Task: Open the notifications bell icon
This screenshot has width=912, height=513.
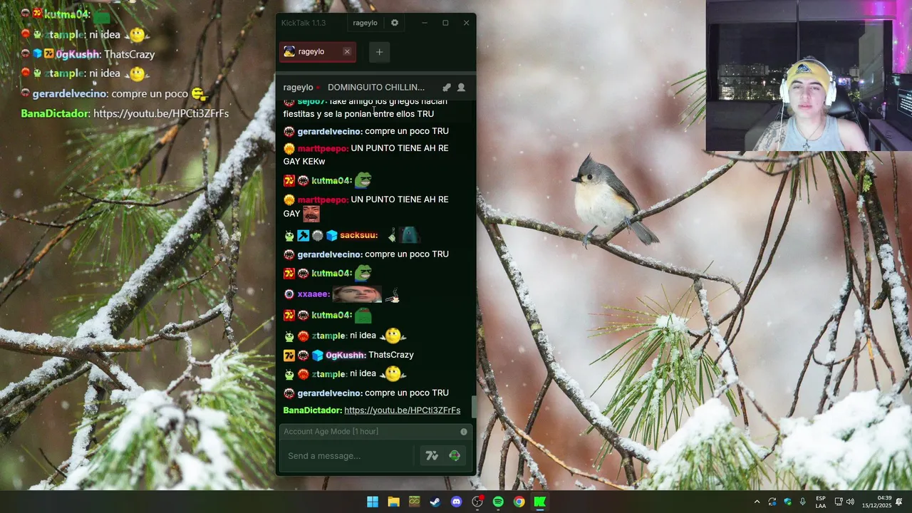Action: (899, 502)
